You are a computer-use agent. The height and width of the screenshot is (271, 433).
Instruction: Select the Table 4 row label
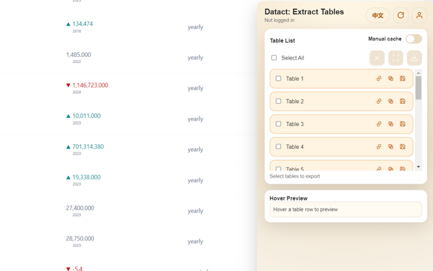[x=295, y=147]
